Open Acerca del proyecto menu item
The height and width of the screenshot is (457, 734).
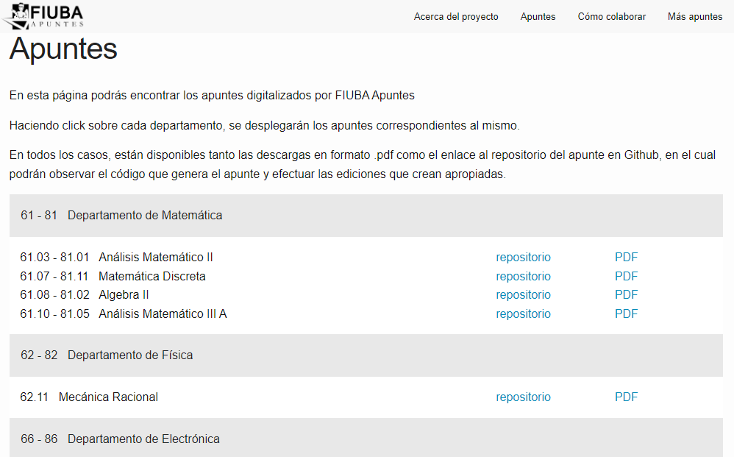(456, 17)
